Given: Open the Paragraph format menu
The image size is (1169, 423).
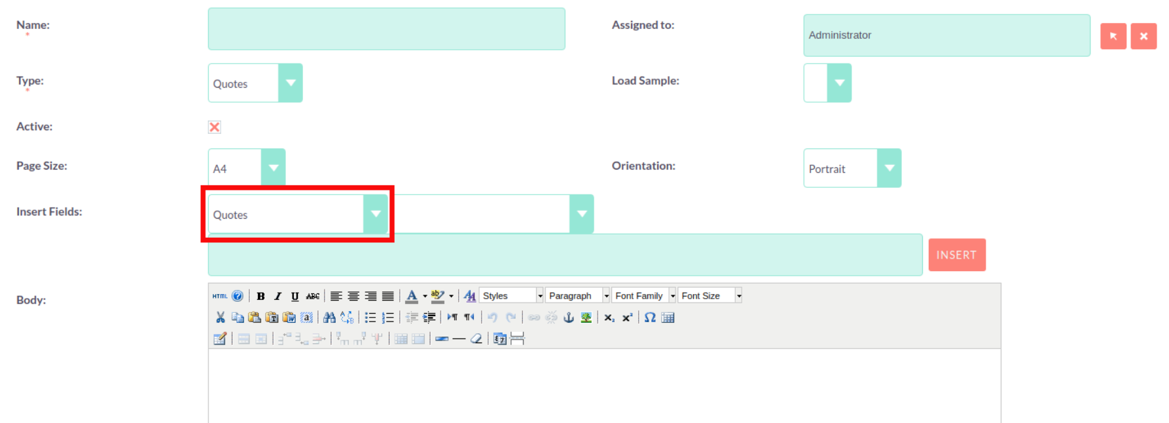Looking at the screenshot, I should coord(578,296).
